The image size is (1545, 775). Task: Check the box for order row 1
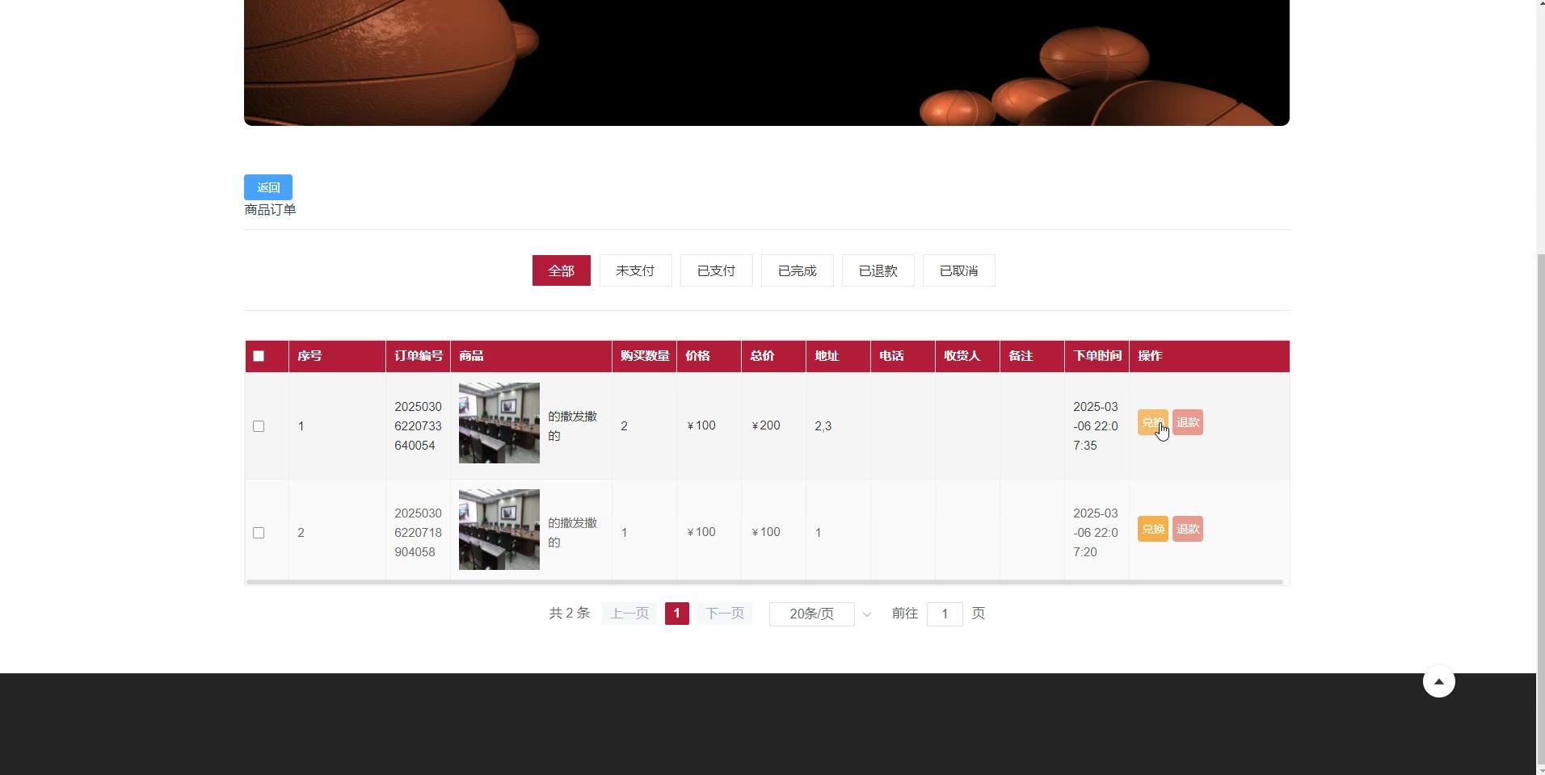259,426
